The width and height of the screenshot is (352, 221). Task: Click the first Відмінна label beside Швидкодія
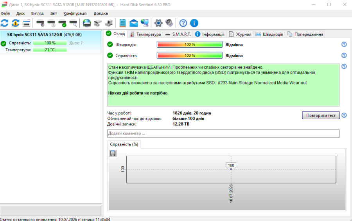(234, 45)
